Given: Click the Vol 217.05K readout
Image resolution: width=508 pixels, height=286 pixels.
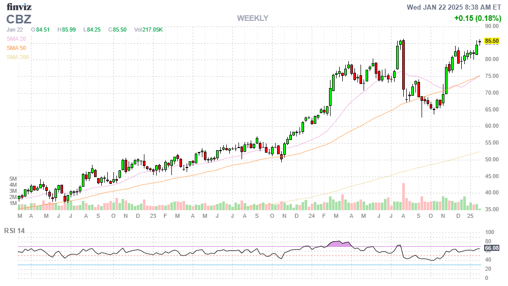Looking at the screenshot, I should [x=148, y=30].
